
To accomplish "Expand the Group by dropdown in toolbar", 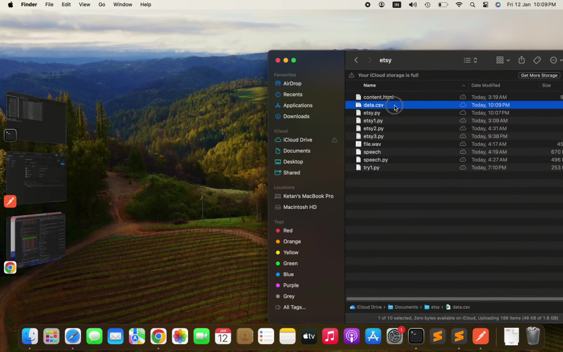I will tap(503, 60).
